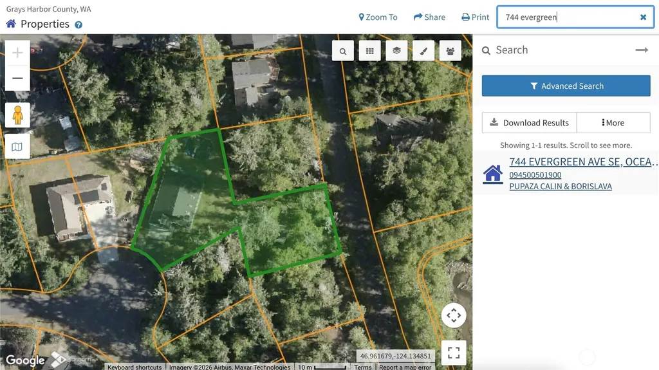Open parcel number 094500501900 link
659x370 pixels.
[x=535, y=175]
